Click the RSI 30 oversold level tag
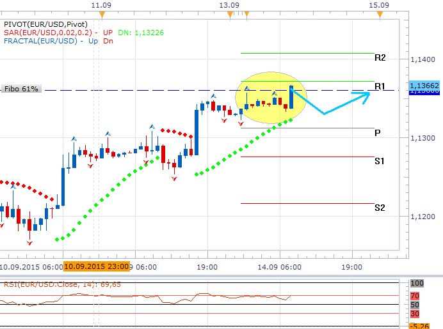Image resolution: width=443 pixels, height=329 pixels. (416, 314)
